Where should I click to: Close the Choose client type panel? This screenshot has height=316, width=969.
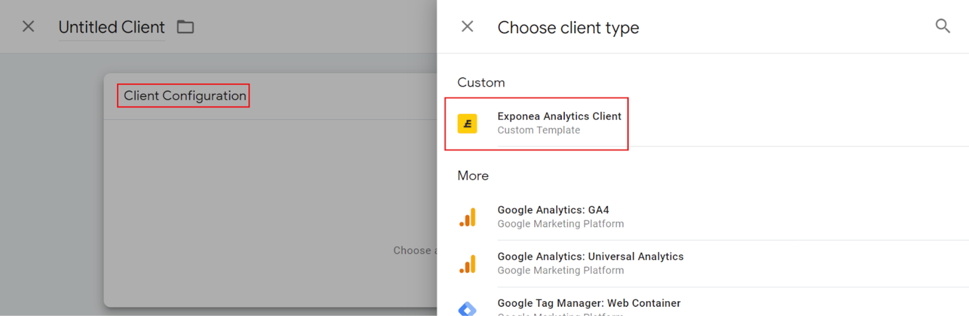(467, 27)
